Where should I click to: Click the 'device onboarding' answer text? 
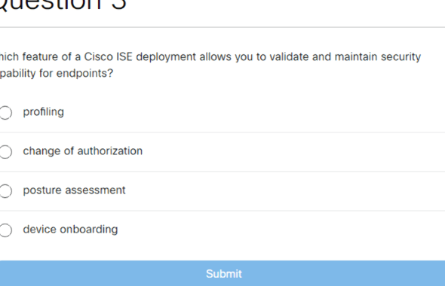[x=70, y=230]
